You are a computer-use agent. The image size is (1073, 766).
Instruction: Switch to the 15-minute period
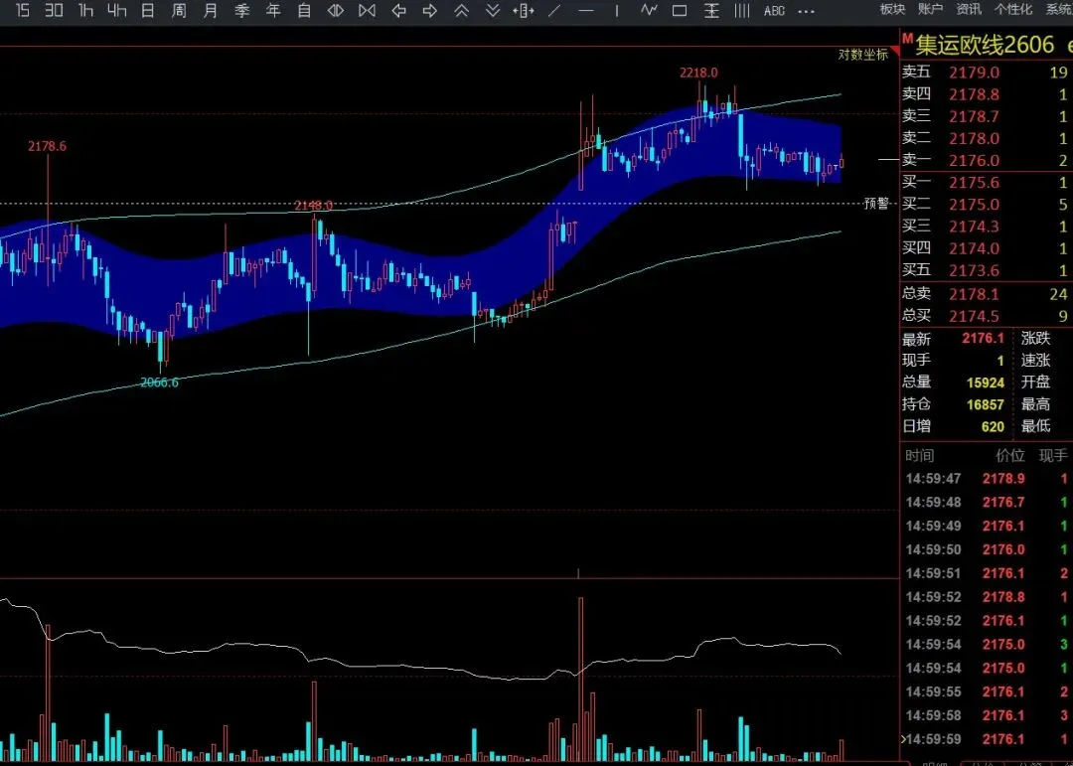click(23, 11)
